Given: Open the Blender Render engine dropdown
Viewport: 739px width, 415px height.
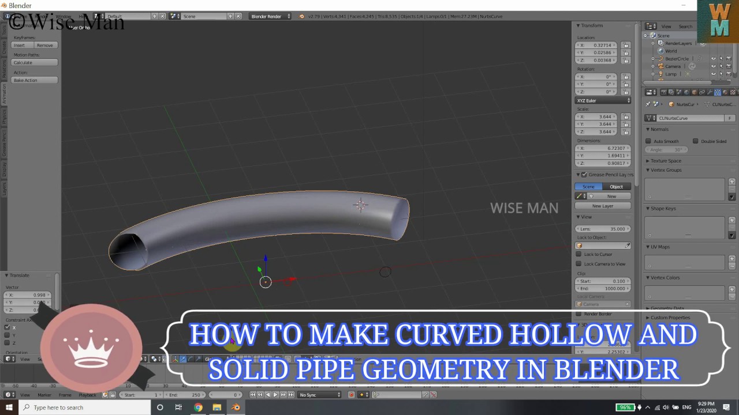Looking at the screenshot, I should pyautogui.click(x=270, y=16).
